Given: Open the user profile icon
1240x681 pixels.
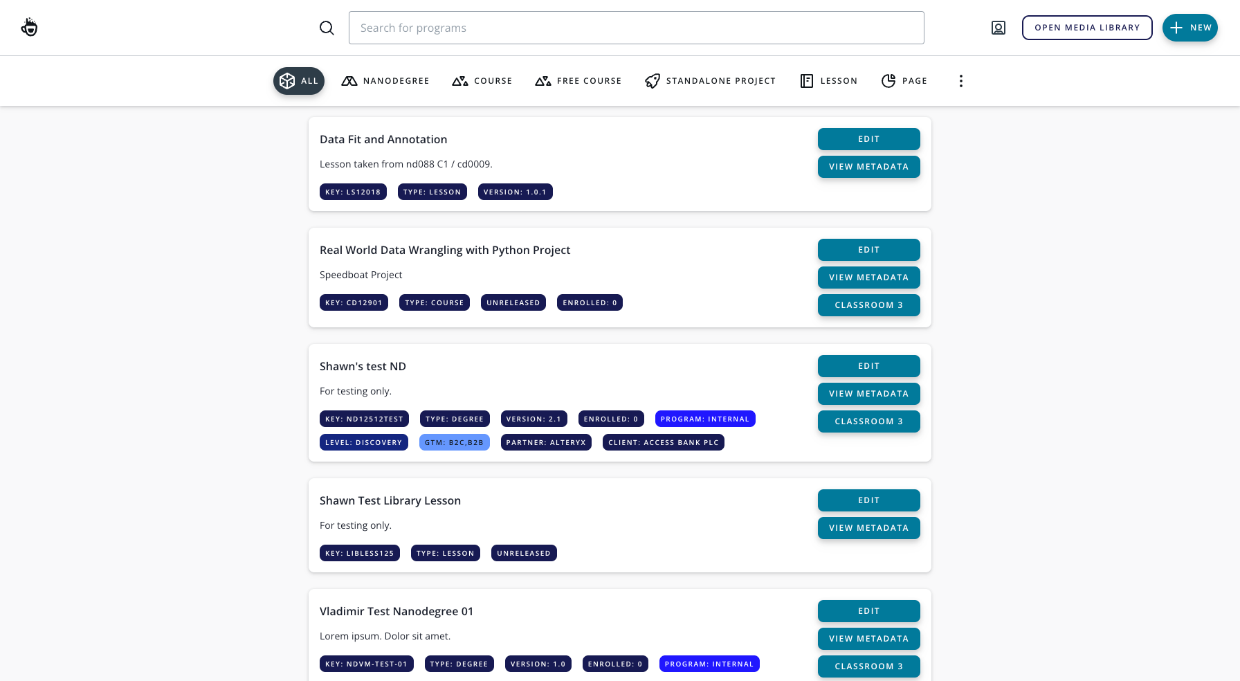Looking at the screenshot, I should [x=998, y=28].
